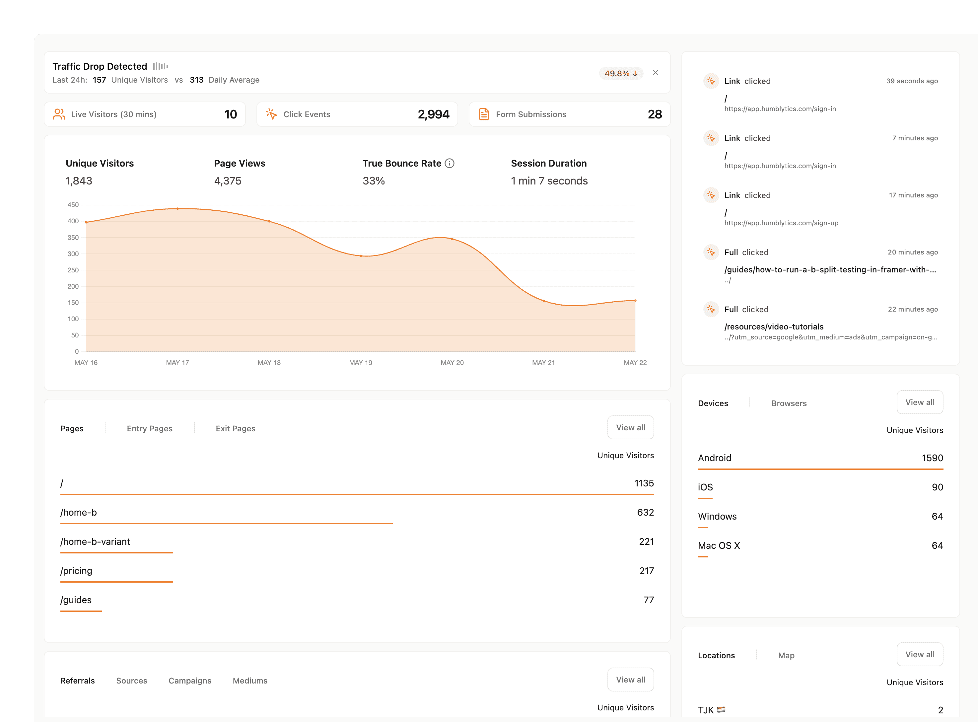Click the click icon for the 22 minutes ago event
This screenshot has width=978, height=722.
[x=711, y=310]
